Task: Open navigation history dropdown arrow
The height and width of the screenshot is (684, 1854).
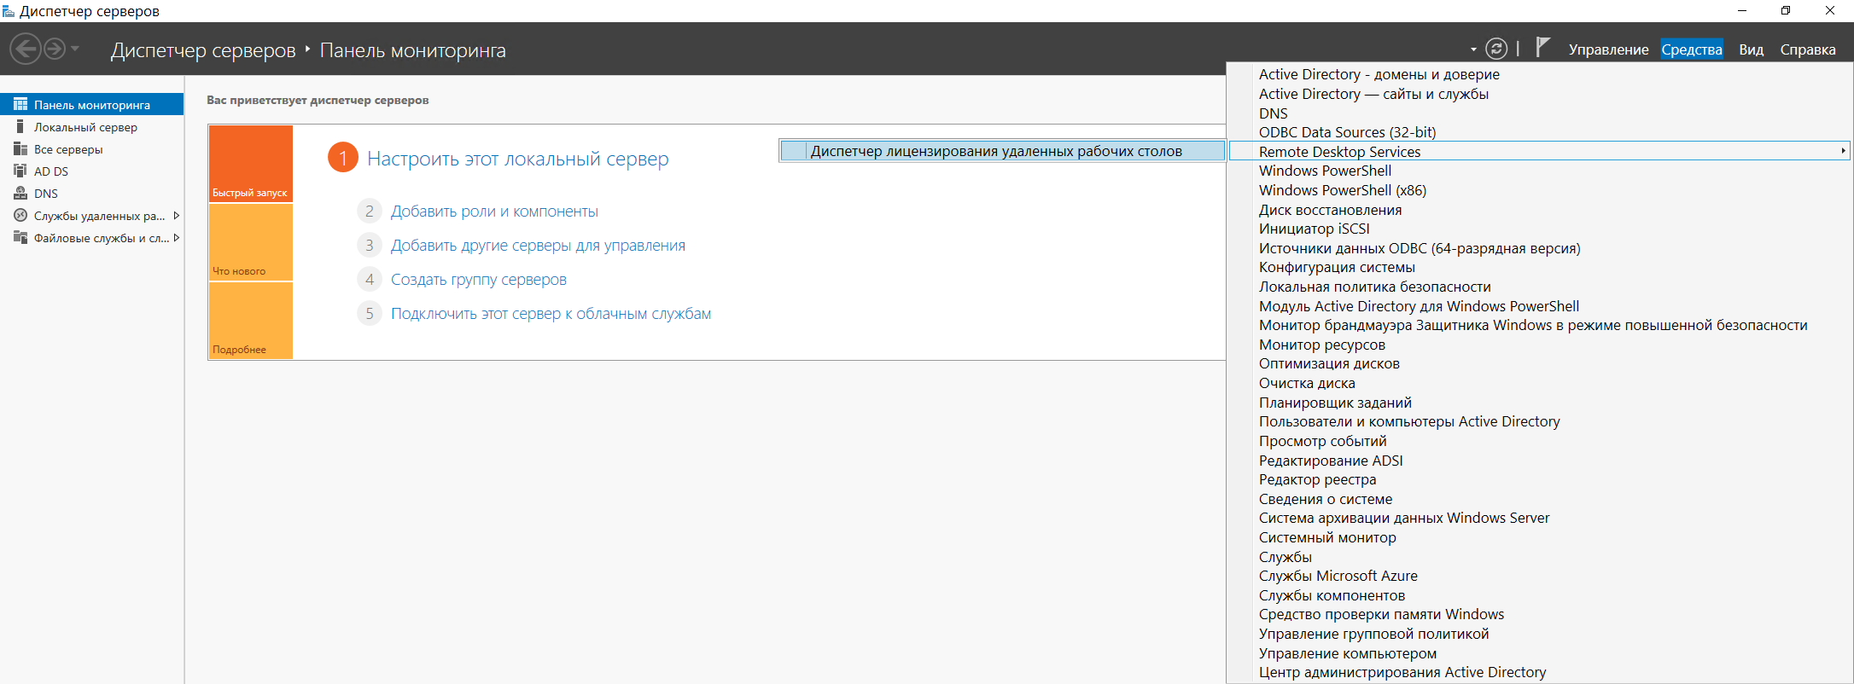Action: pos(75,49)
